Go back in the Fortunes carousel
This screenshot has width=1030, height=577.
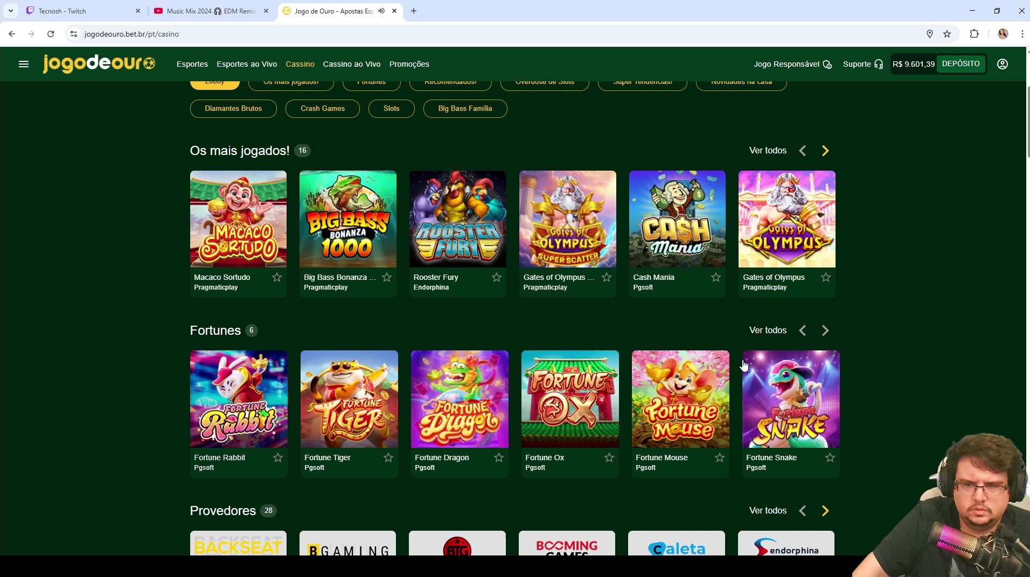(803, 330)
